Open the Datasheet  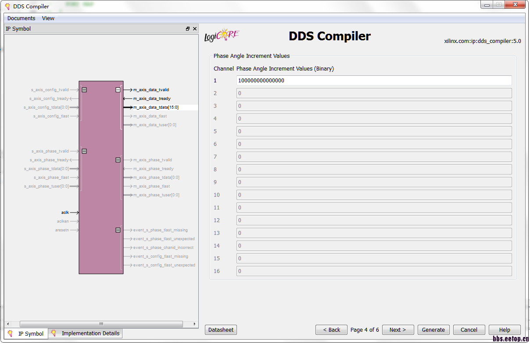(x=221, y=330)
